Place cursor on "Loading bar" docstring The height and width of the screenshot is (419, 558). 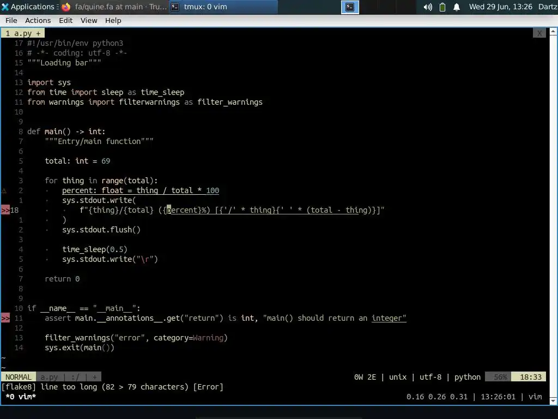coord(64,63)
